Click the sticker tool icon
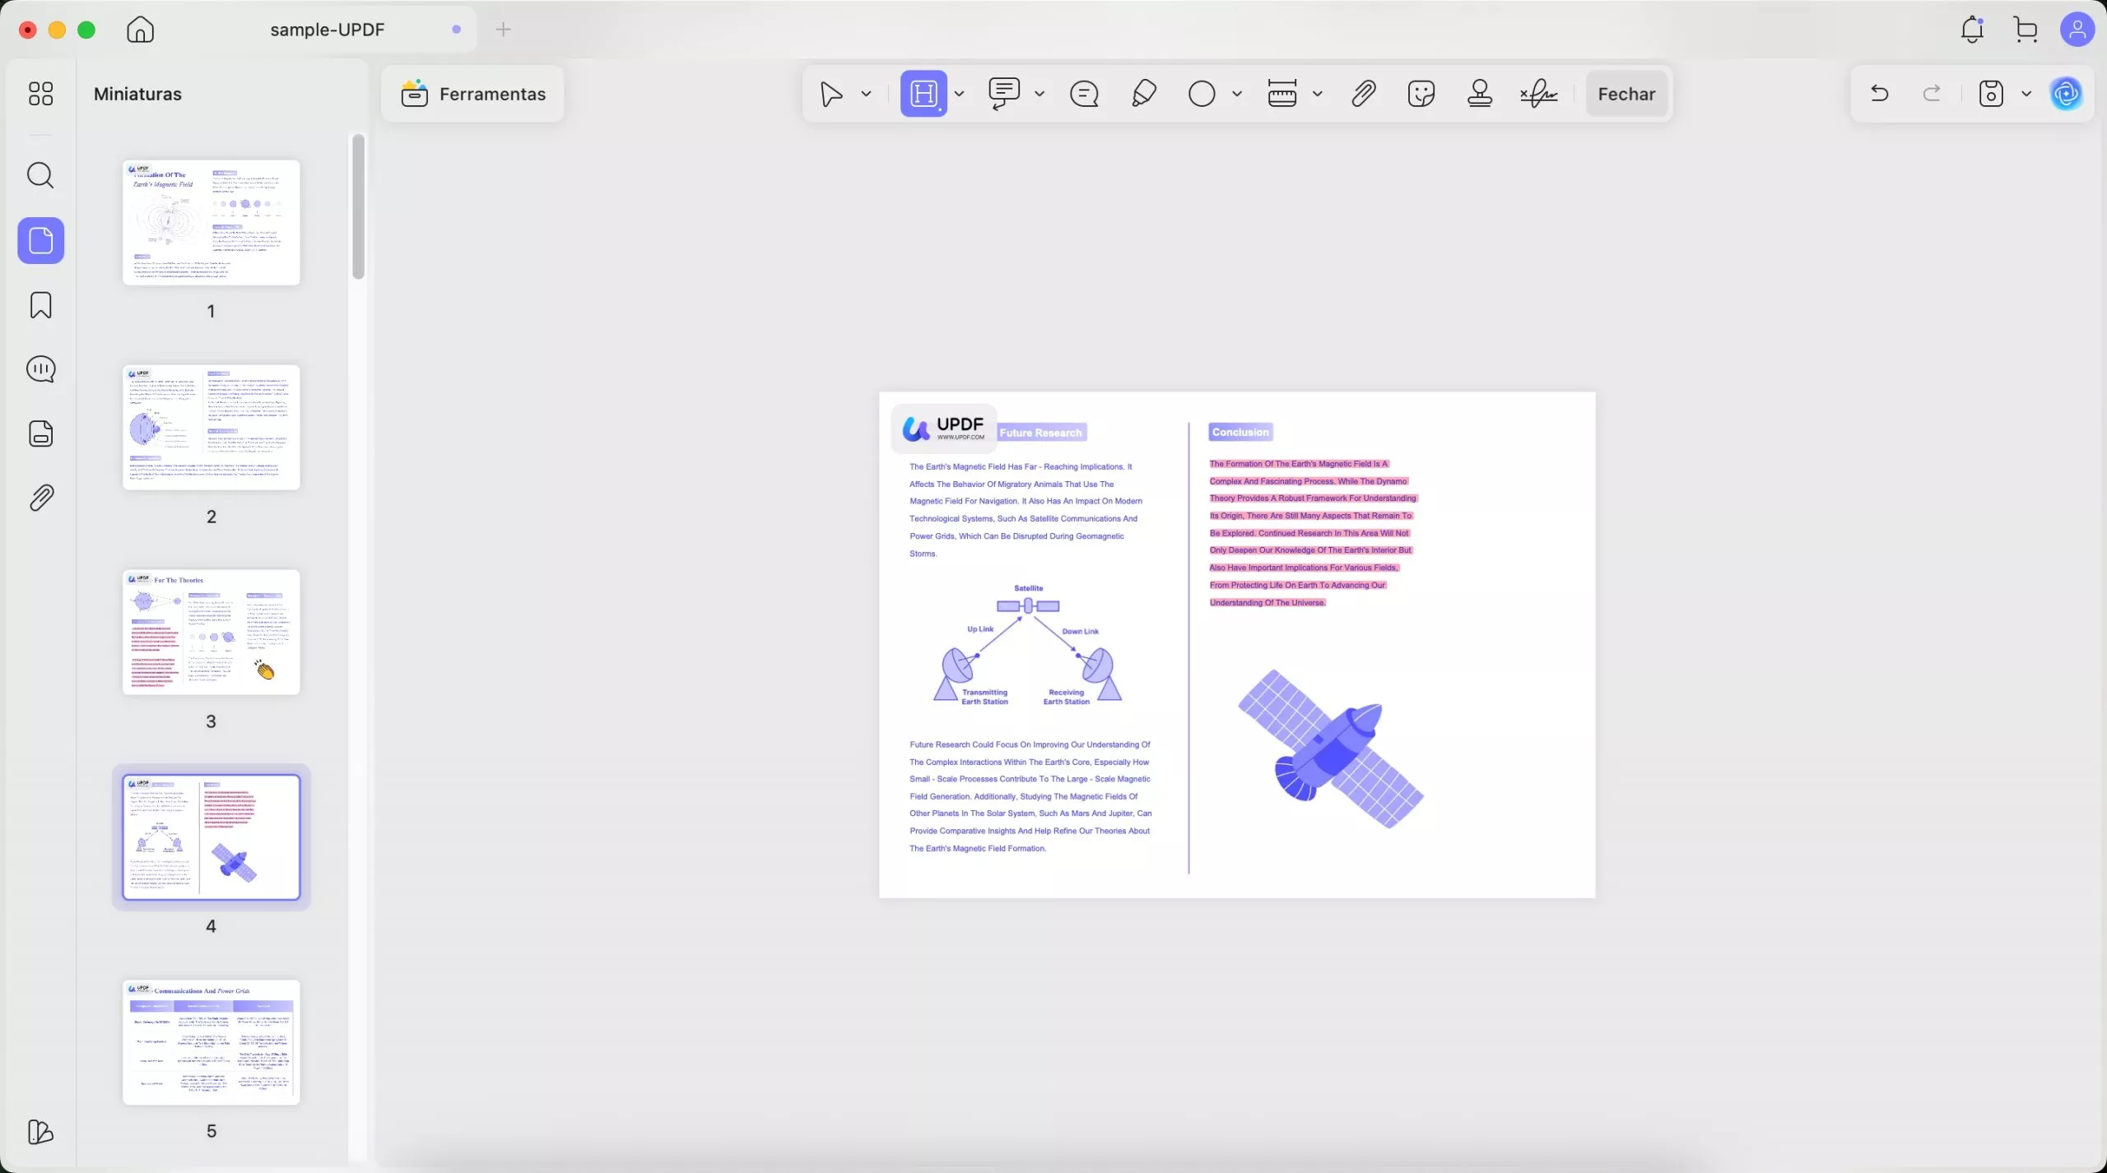2107x1173 pixels. [1421, 94]
